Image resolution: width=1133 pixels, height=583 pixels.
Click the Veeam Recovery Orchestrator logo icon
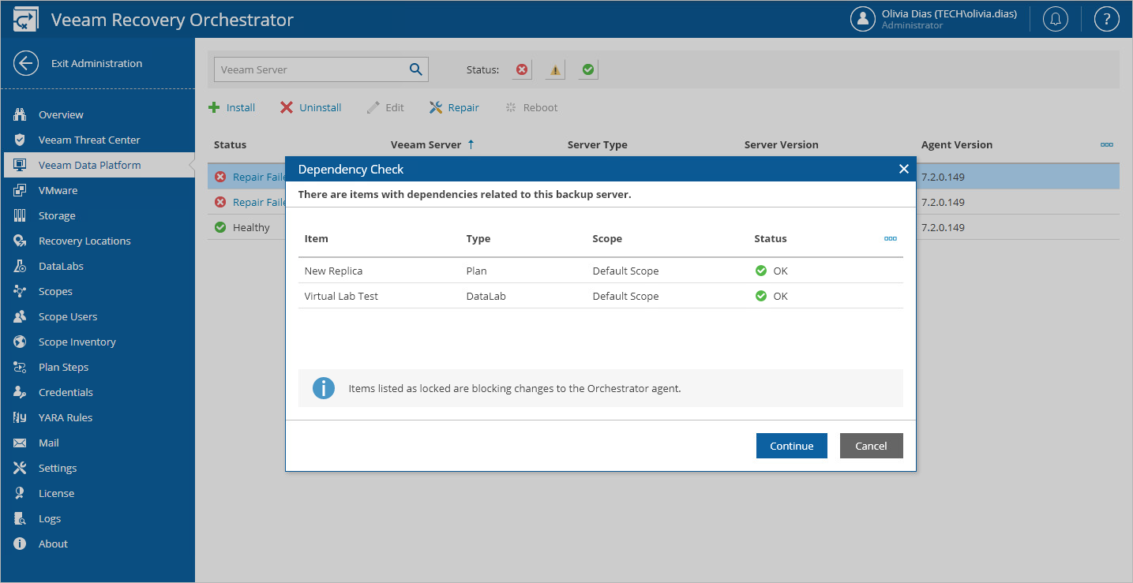click(25, 20)
